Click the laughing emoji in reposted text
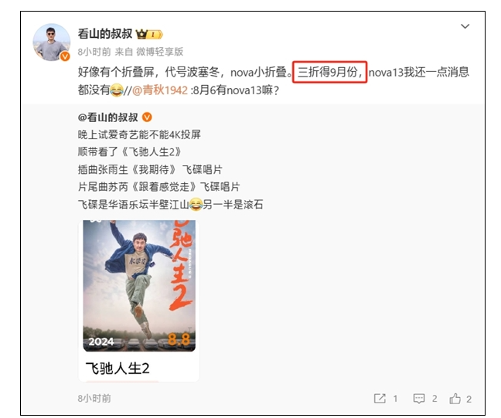 [196, 205]
